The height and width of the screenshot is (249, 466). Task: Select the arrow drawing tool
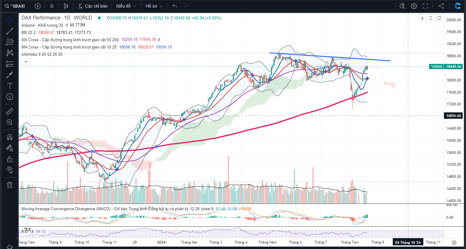coord(10,75)
